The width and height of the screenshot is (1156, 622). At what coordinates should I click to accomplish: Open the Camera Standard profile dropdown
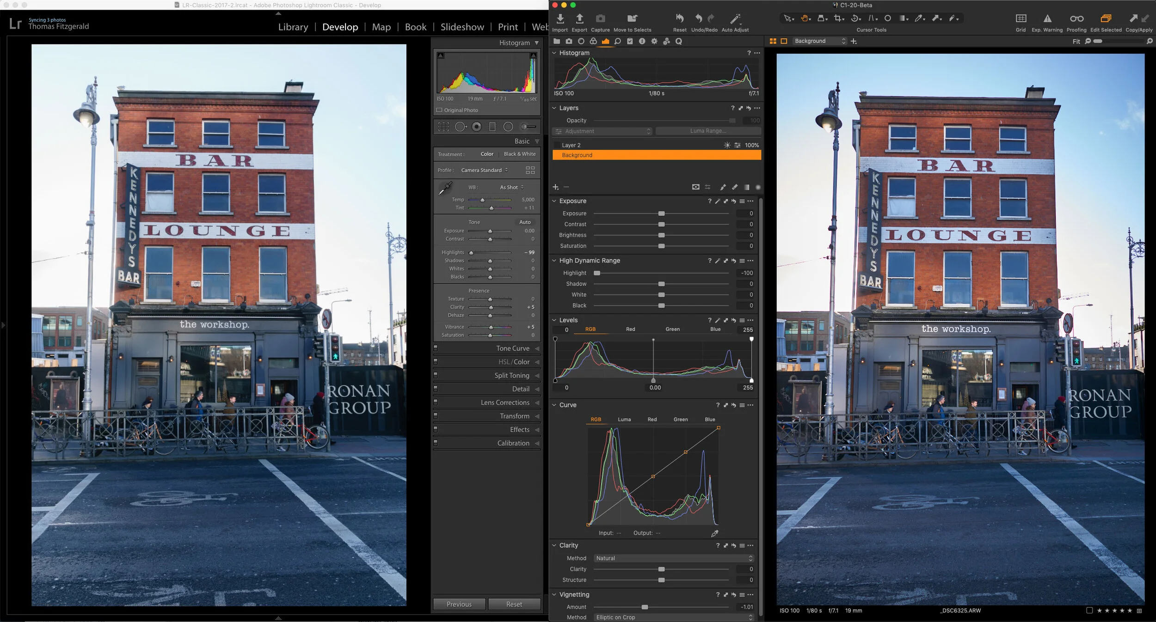pyautogui.click(x=484, y=170)
